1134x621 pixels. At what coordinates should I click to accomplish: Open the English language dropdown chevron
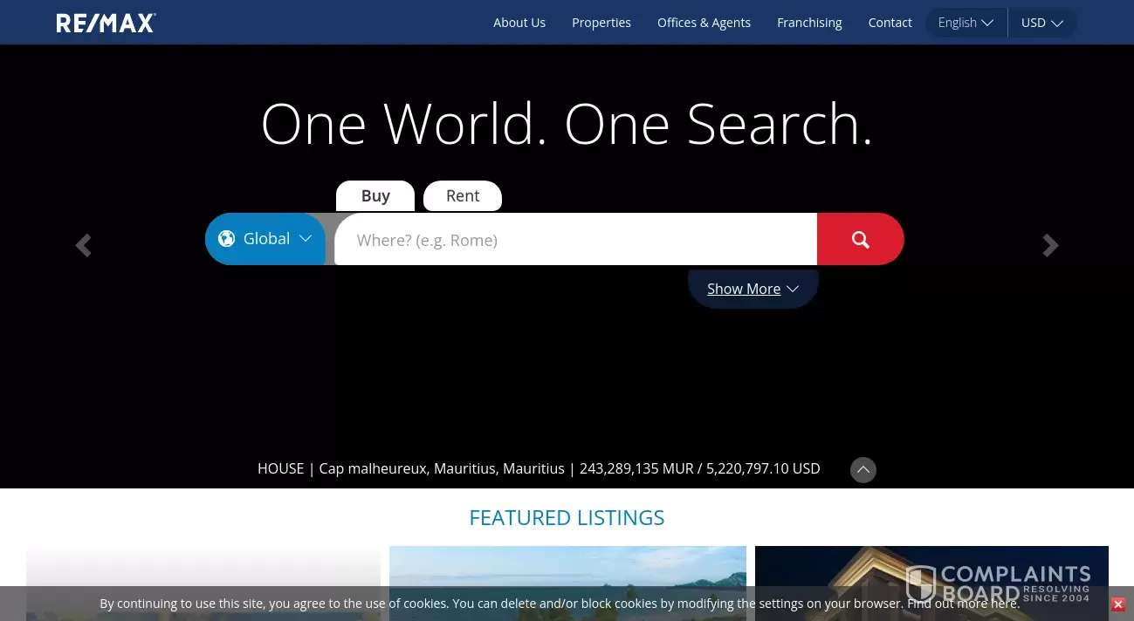tap(987, 23)
